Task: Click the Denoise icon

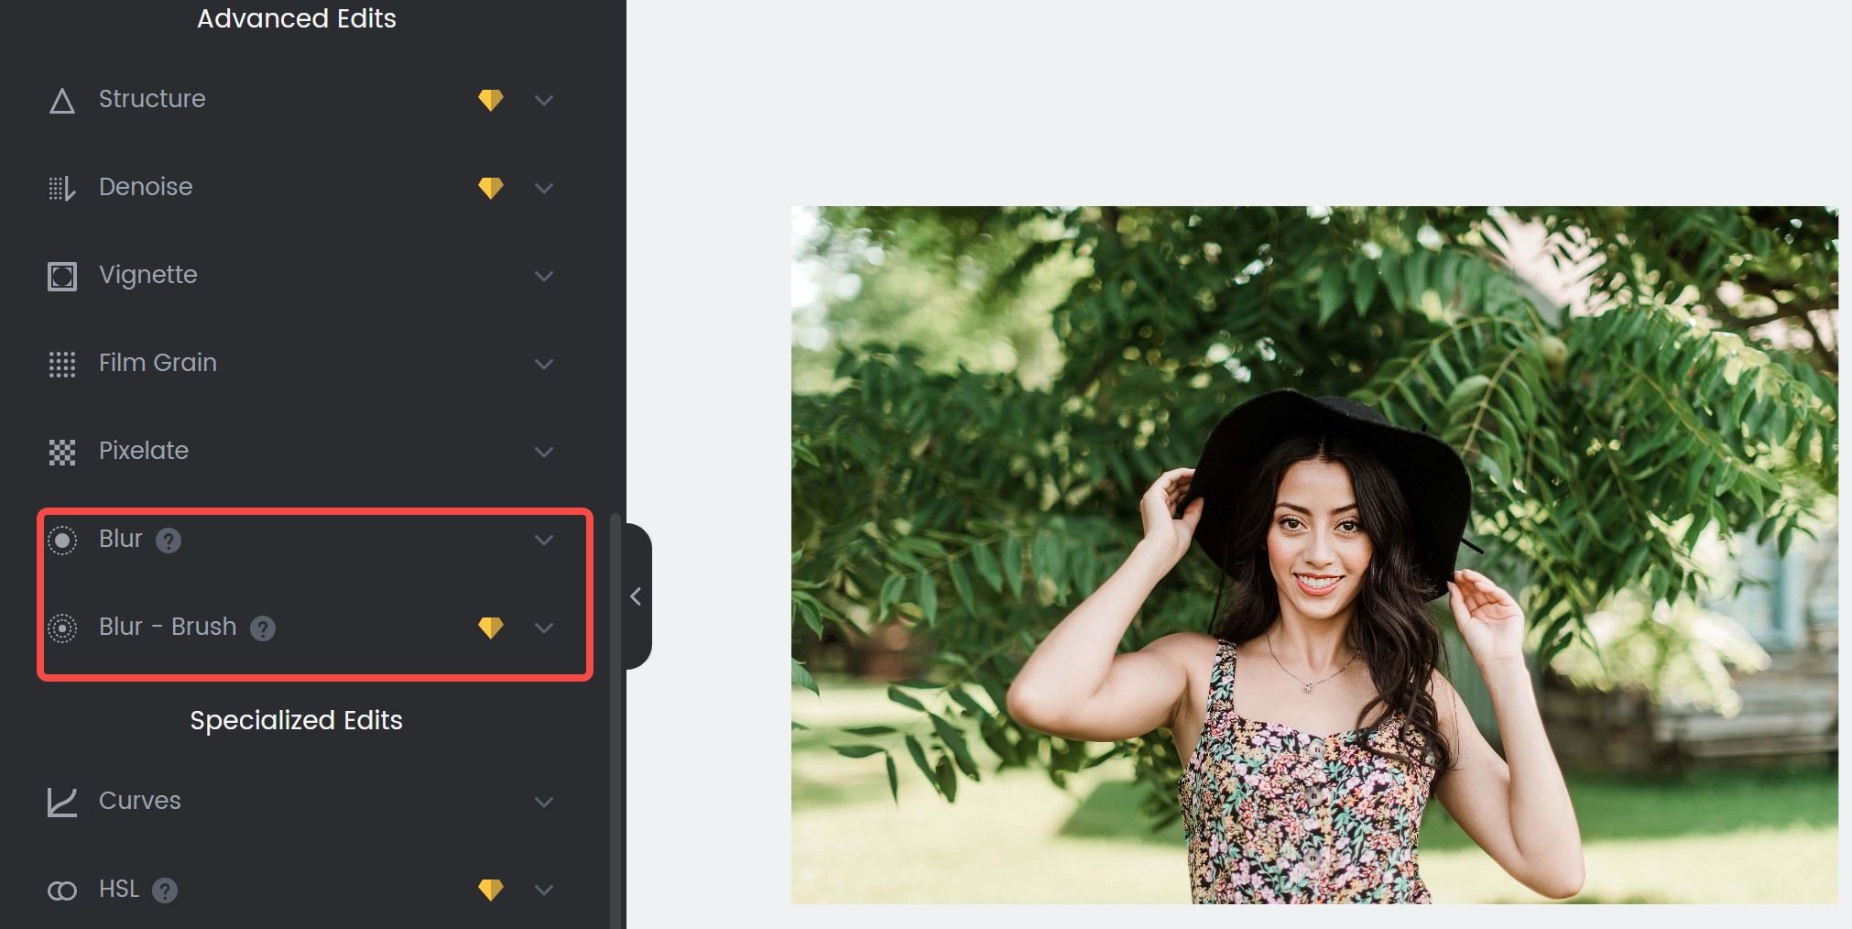Action: click(61, 188)
